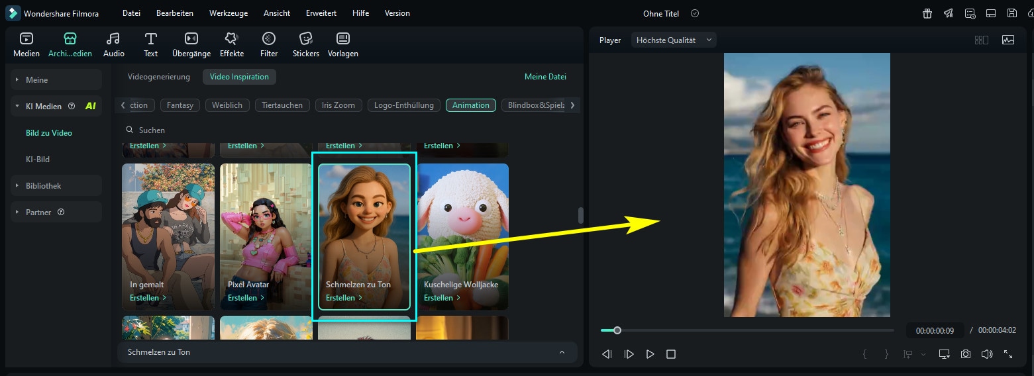Open the project list icon in title bar
The image size is (1034, 376).
[x=970, y=13]
